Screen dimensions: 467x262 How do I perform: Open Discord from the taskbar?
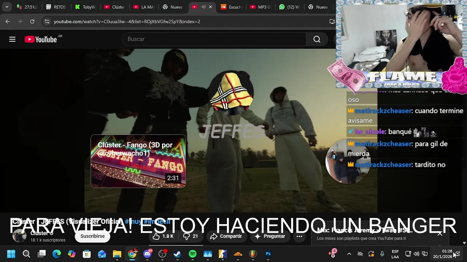click(147, 254)
